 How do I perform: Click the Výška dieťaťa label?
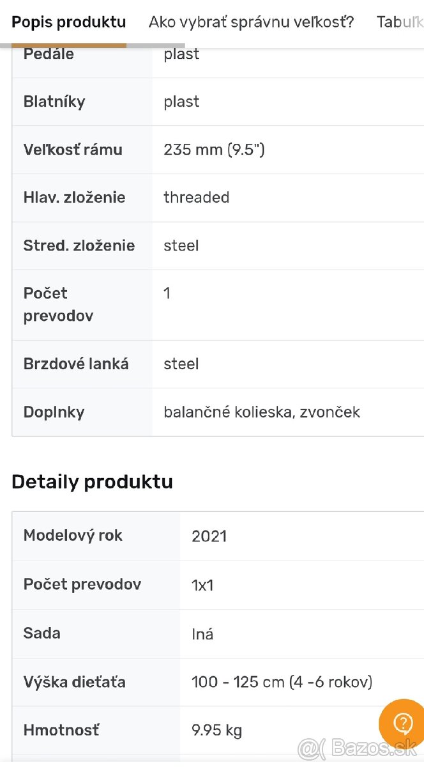[74, 682]
